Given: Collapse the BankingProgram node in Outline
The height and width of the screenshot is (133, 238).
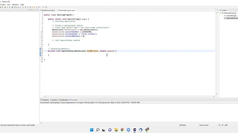Looking at the screenshot, I should [x=221, y=13].
